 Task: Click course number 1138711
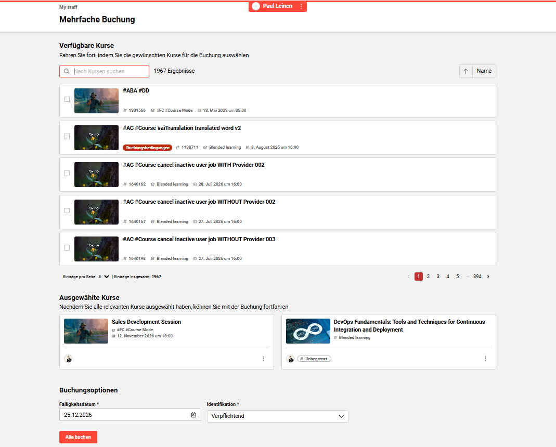pyautogui.click(x=190, y=148)
